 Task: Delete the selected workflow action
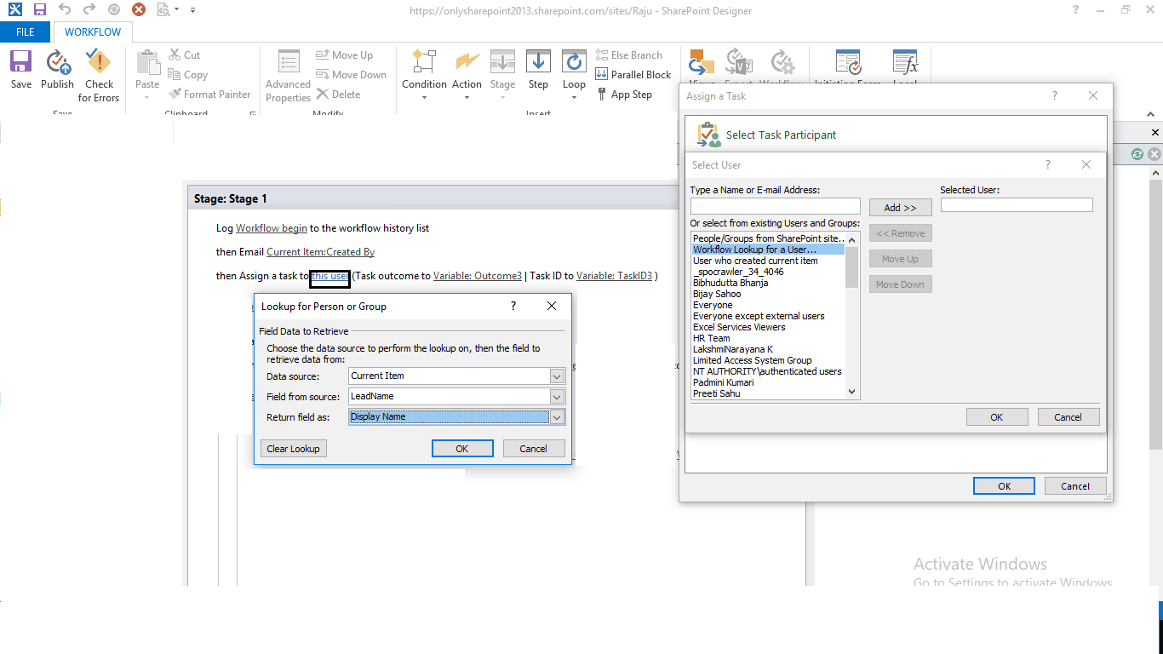tap(339, 95)
